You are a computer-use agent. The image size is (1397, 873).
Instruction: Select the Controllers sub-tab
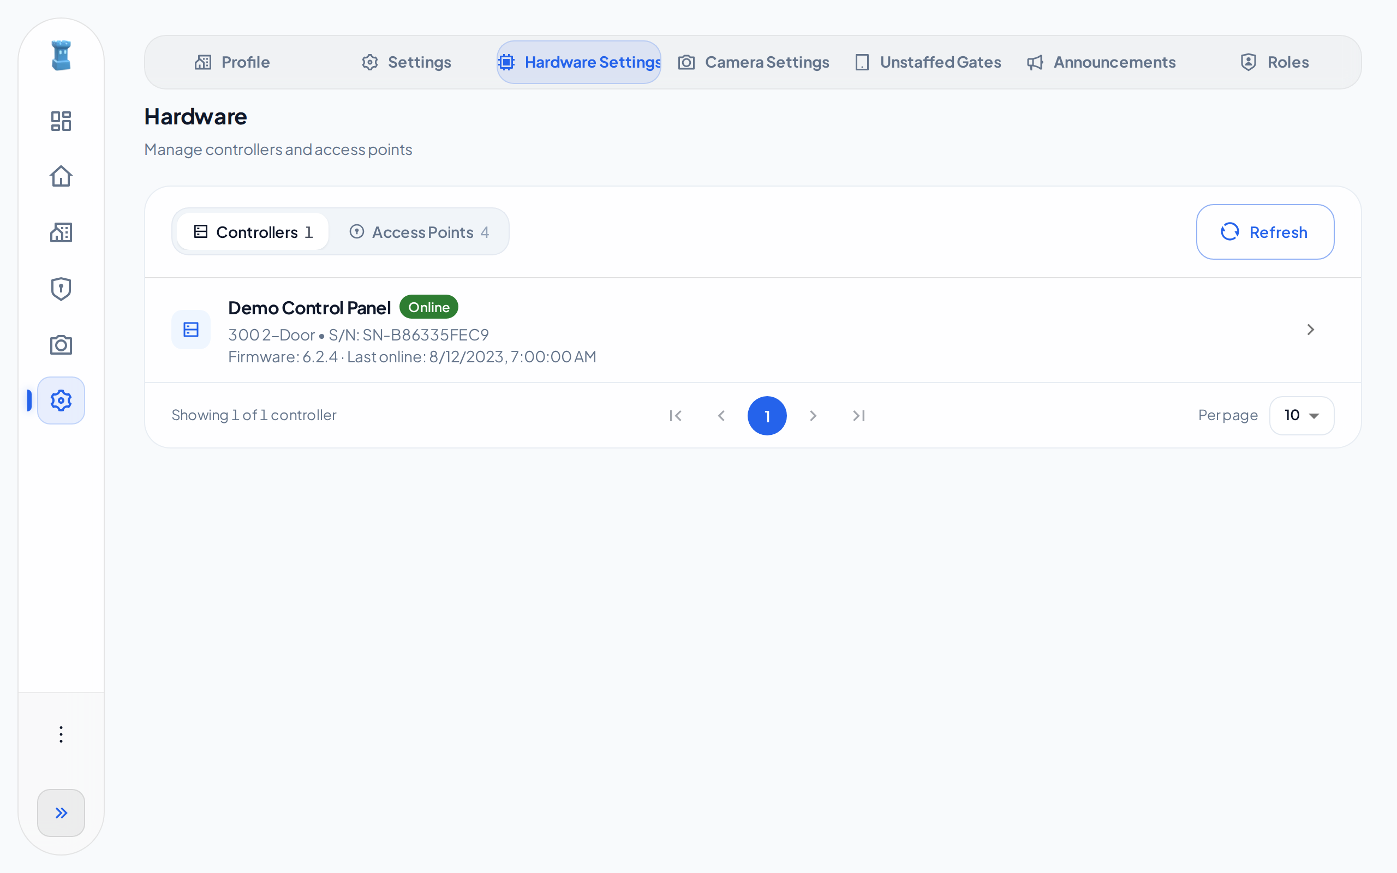(x=253, y=231)
